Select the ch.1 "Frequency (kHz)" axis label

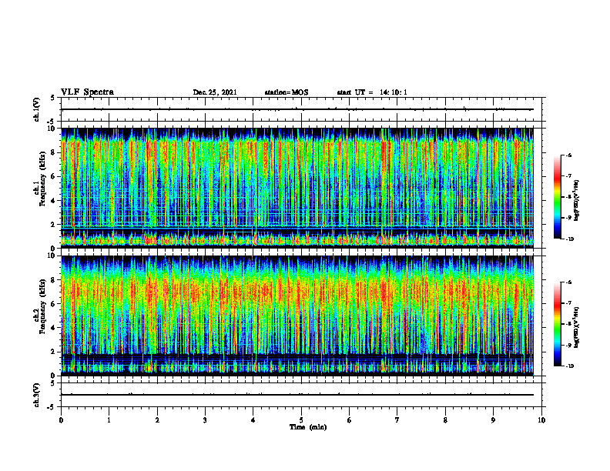click(x=42, y=179)
